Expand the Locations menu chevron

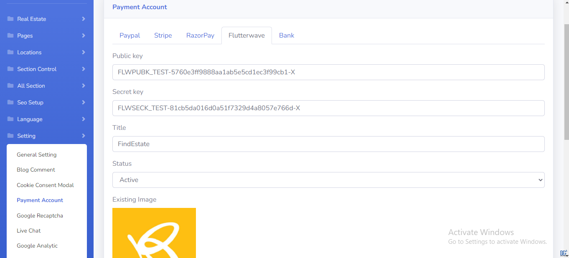click(x=84, y=52)
